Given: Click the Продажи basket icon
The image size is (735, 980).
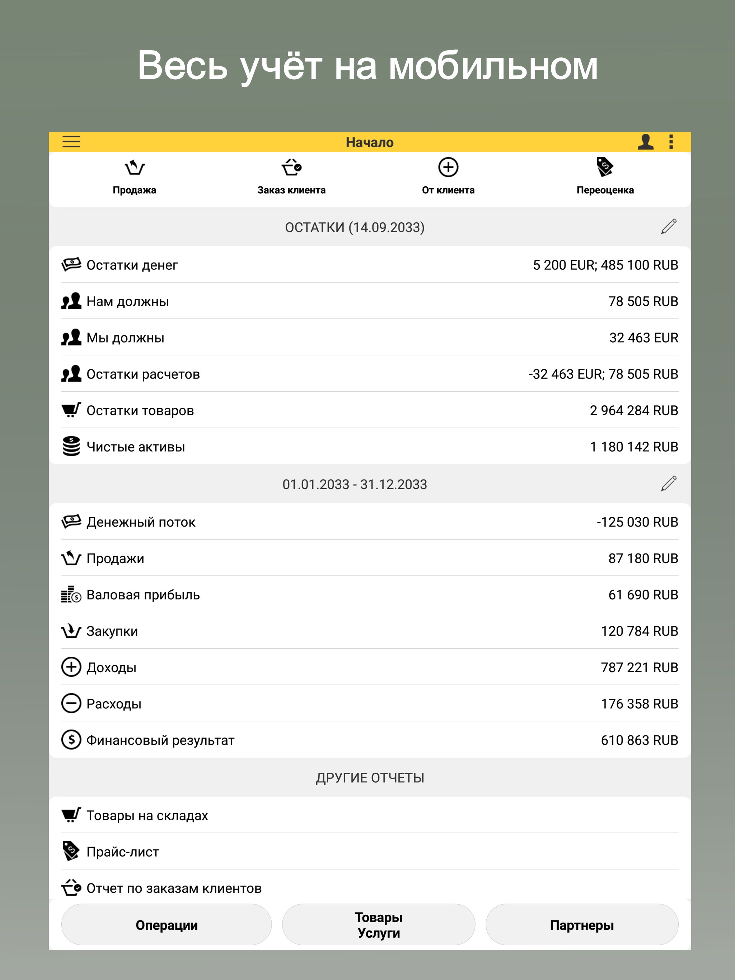Looking at the screenshot, I should click(71, 558).
